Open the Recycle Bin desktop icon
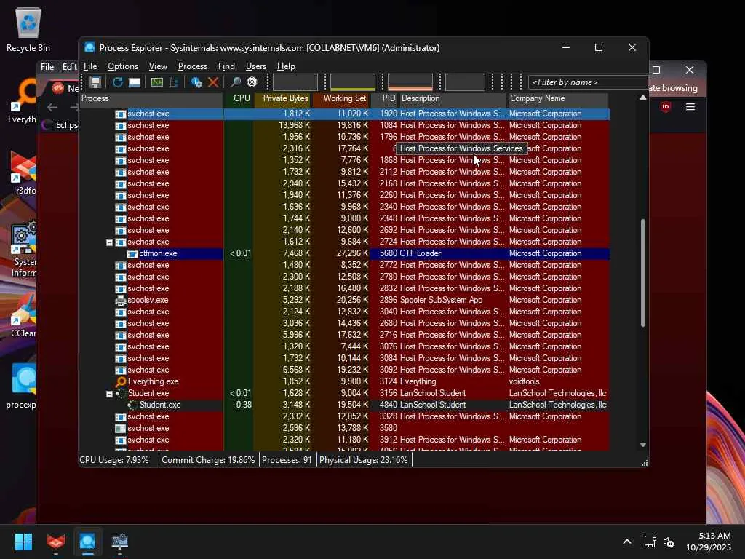Viewport: 745px width, 559px height. [28, 29]
